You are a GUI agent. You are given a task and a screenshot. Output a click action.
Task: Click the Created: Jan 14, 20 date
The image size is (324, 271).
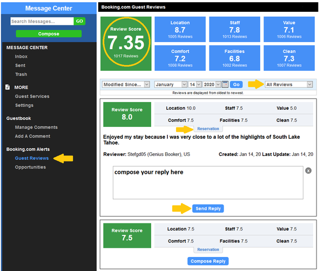click(x=240, y=154)
